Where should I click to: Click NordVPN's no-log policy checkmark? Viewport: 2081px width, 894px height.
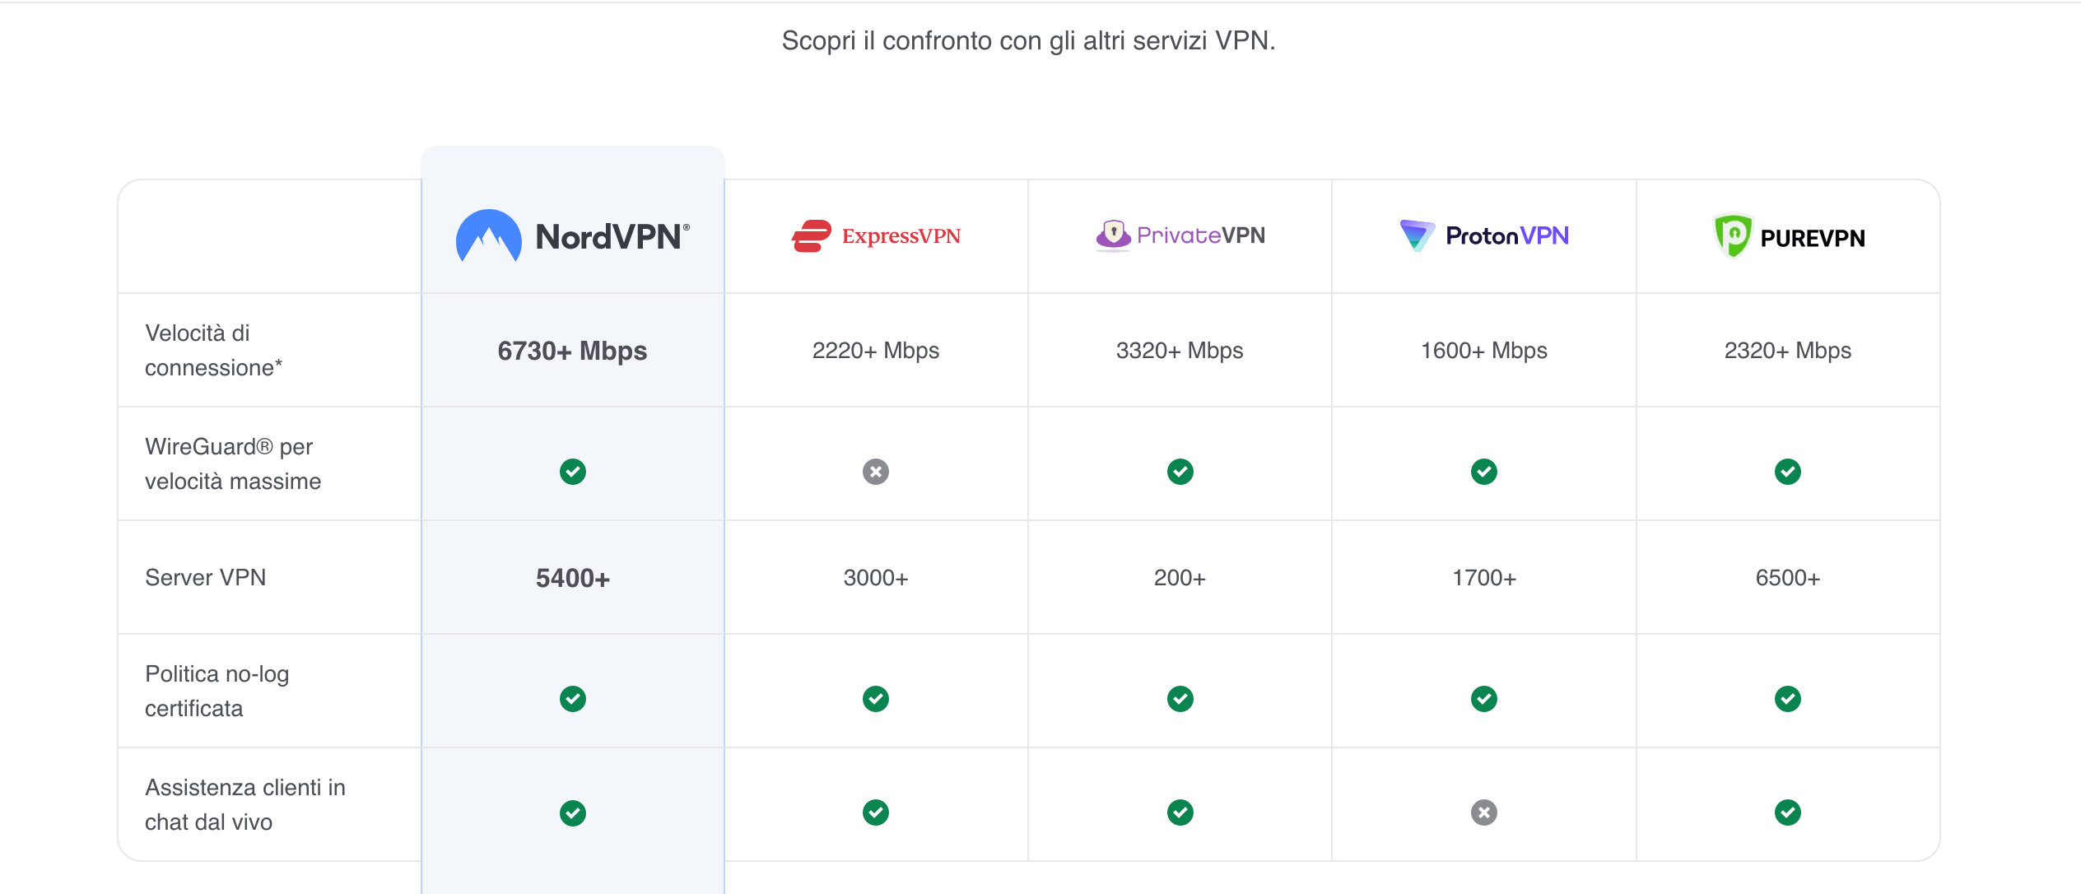pyautogui.click(x=573, y=699)
